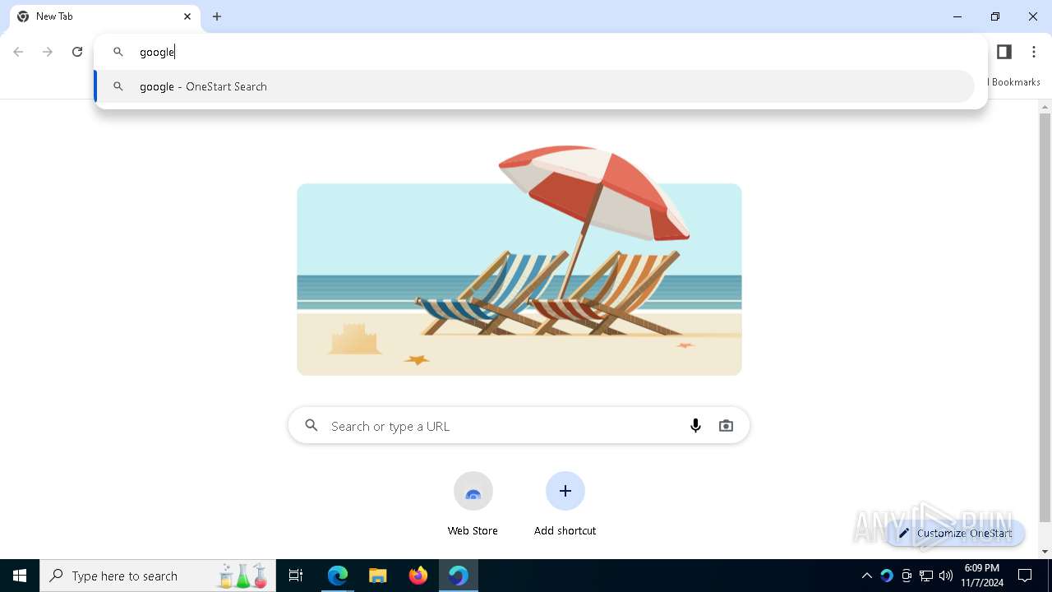Open File Explorer from taskbar
Image resolution: width=1052 pixels, height=592 pixels.
tap(378, 576)
